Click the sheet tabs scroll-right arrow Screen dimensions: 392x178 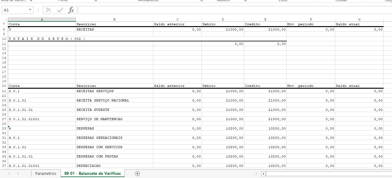tap(18, 174)
